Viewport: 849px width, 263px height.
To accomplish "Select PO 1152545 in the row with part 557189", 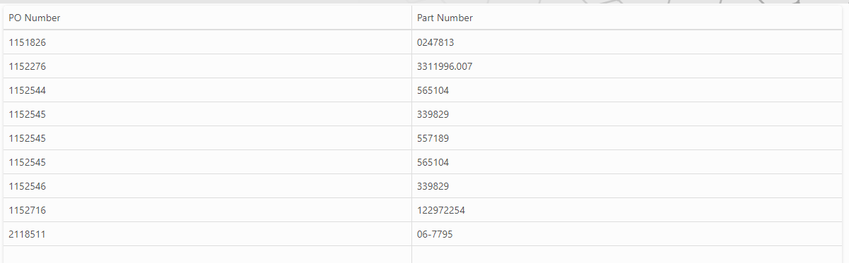I will tap(27, 138).
